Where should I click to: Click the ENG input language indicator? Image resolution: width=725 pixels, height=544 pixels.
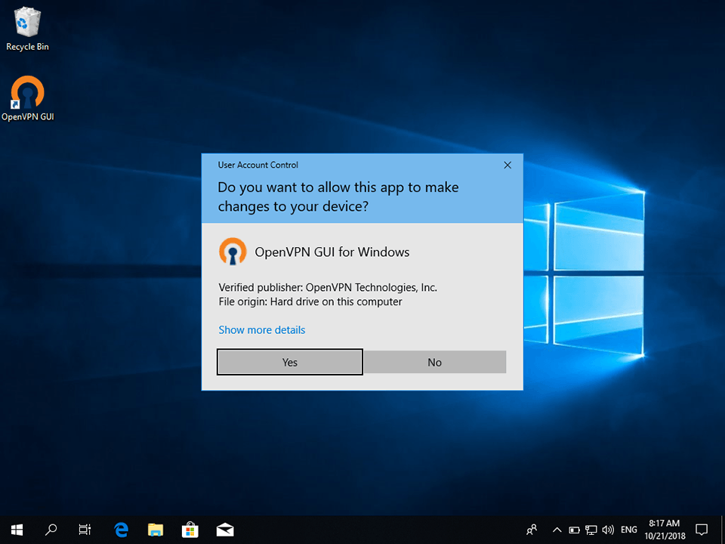(x=629, y=530)
